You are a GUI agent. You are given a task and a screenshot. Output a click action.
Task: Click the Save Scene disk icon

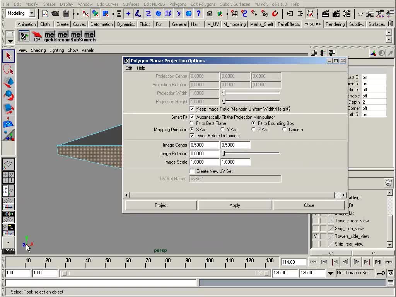(x=66, y=14)
